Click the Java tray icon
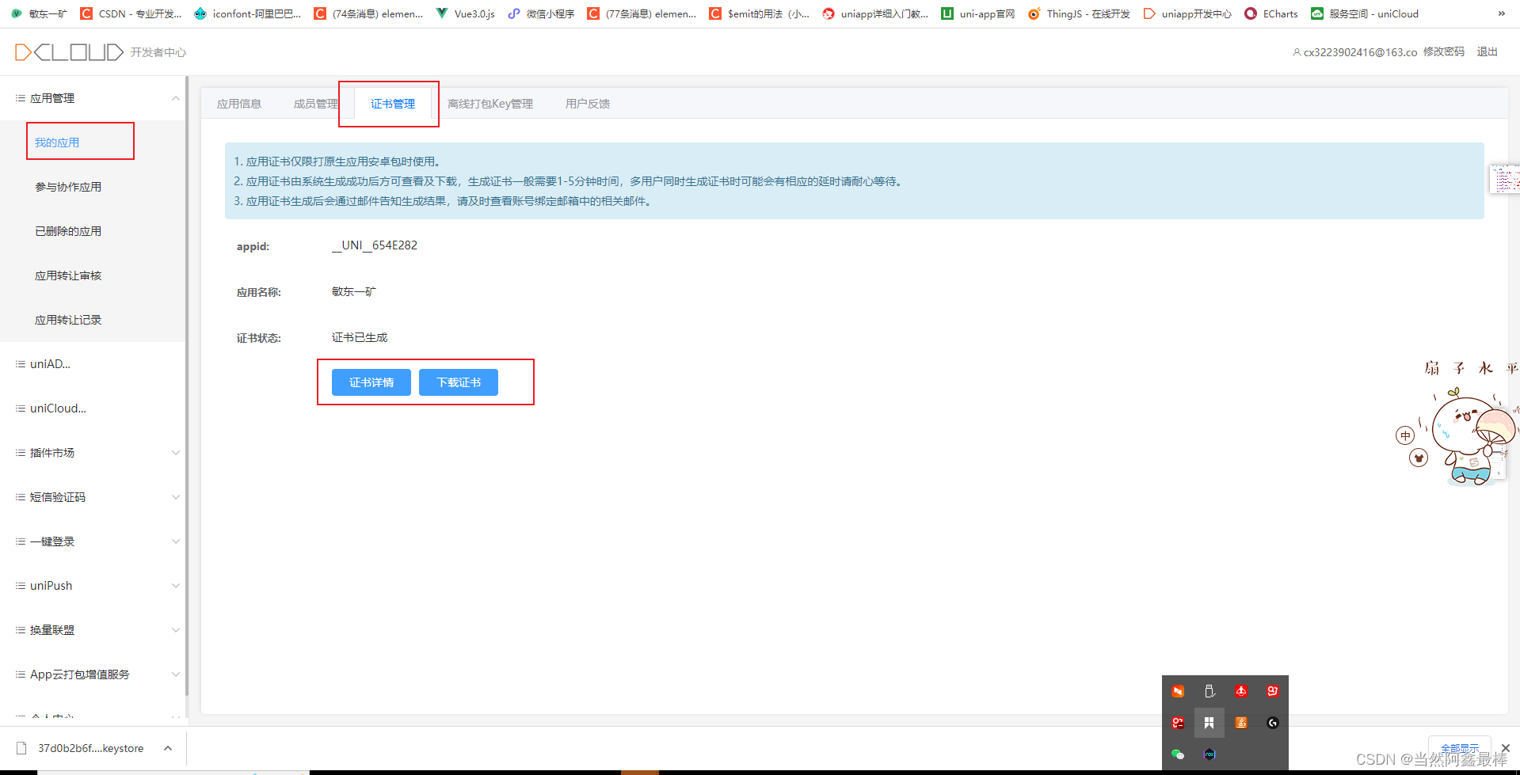Image resolution: width=1520 pixels, height=775 pixels. point(1241,723)
